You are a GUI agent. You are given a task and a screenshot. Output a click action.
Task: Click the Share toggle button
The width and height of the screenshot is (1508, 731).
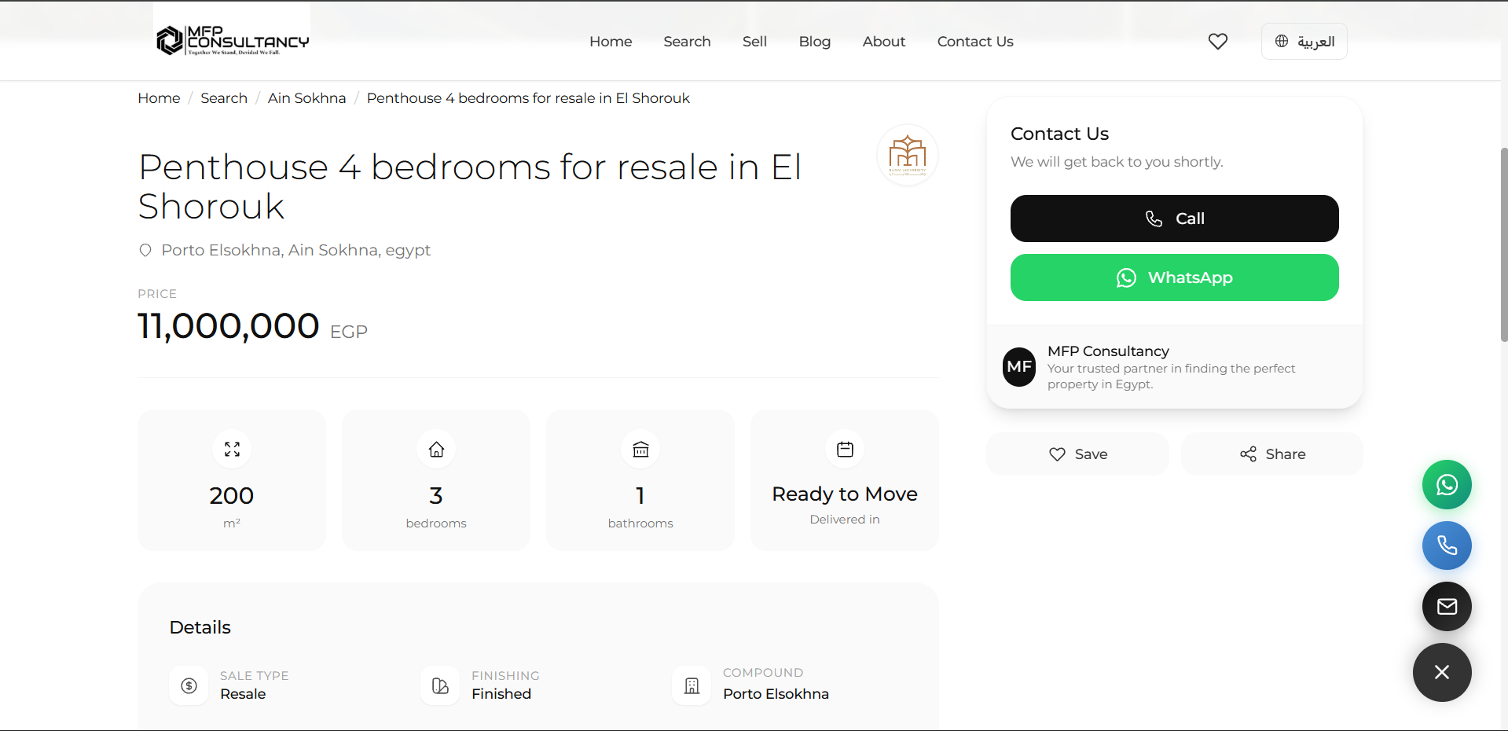tap(1272, 454)
